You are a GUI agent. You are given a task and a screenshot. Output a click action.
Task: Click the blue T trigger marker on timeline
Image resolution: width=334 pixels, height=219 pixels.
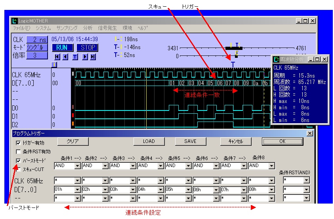coord(233,64)
